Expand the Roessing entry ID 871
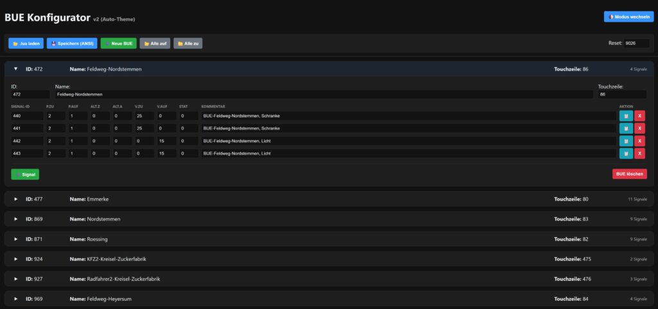658x309 pixels. [16, 239]
